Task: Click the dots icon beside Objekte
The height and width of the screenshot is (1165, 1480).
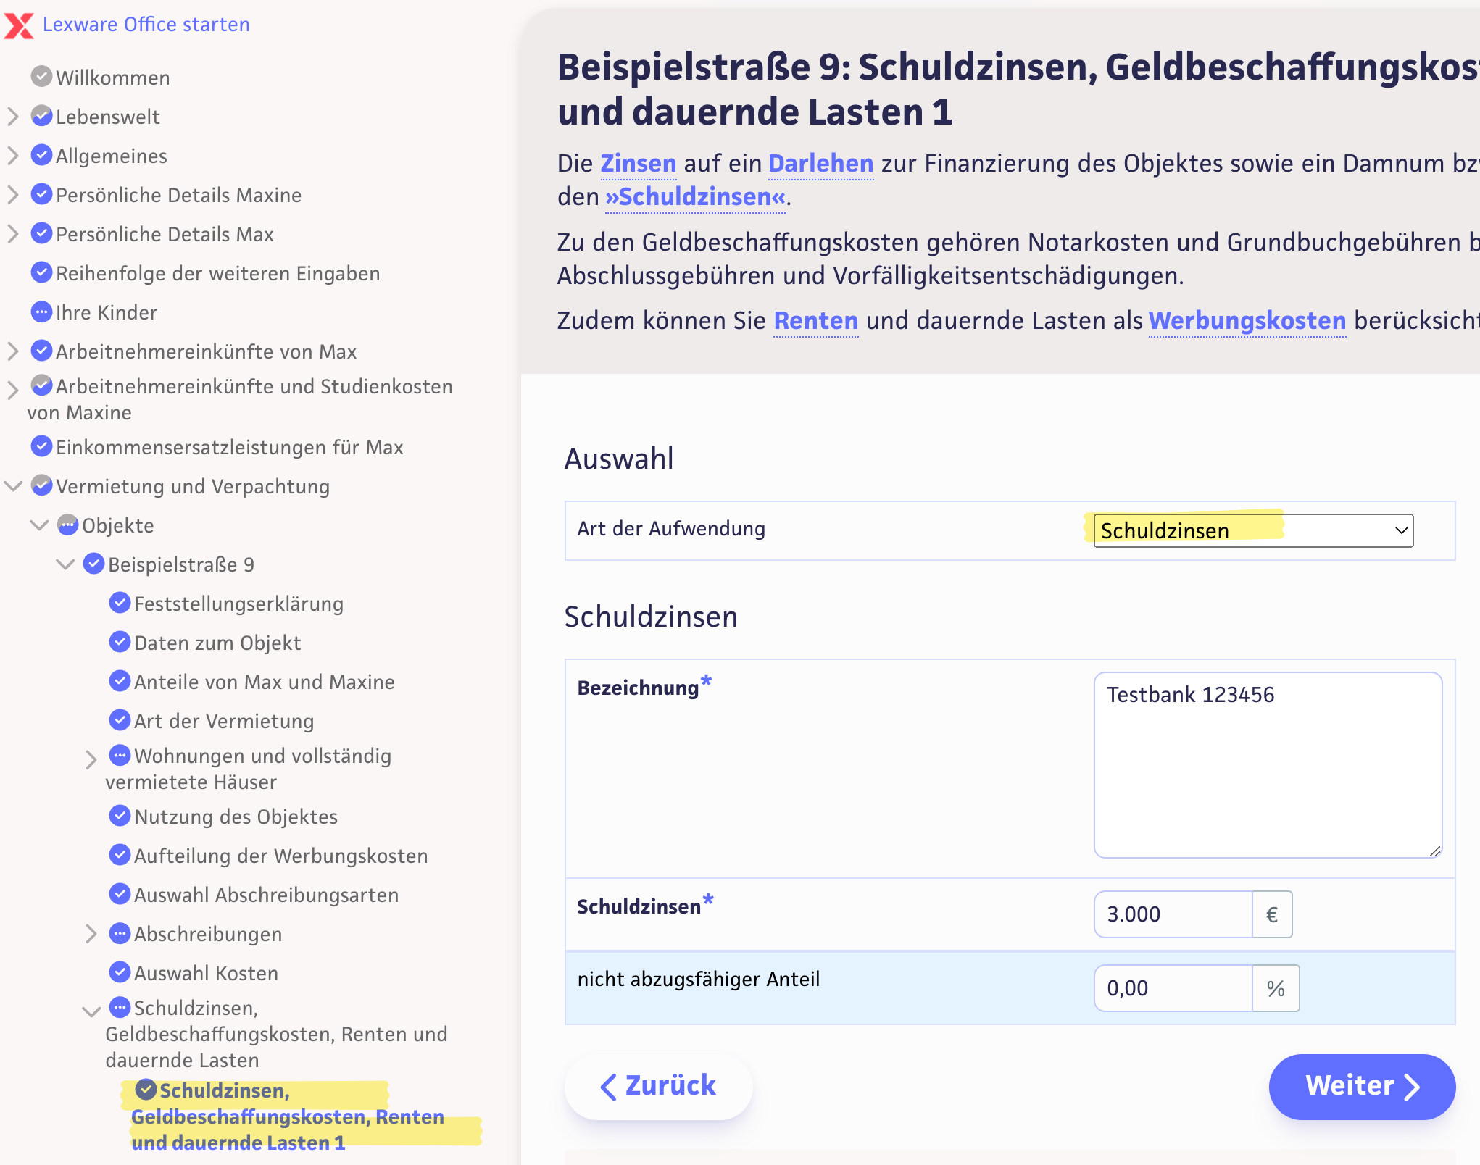Action: (x=68, y=525)
